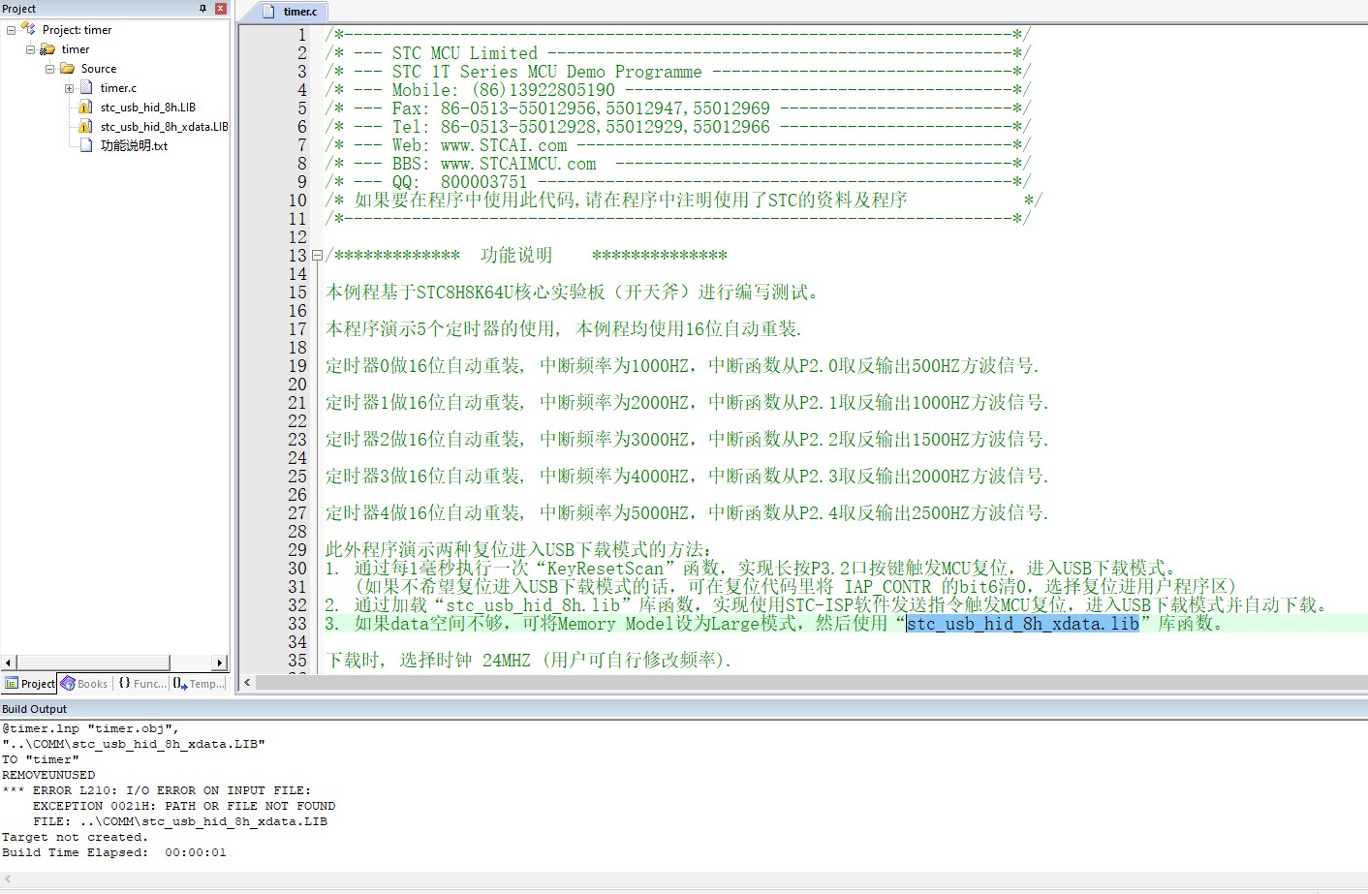Click Project panel scrollbar left arrow
Image resolution: width=1368 pixels, height=894 pixels.
8,663
